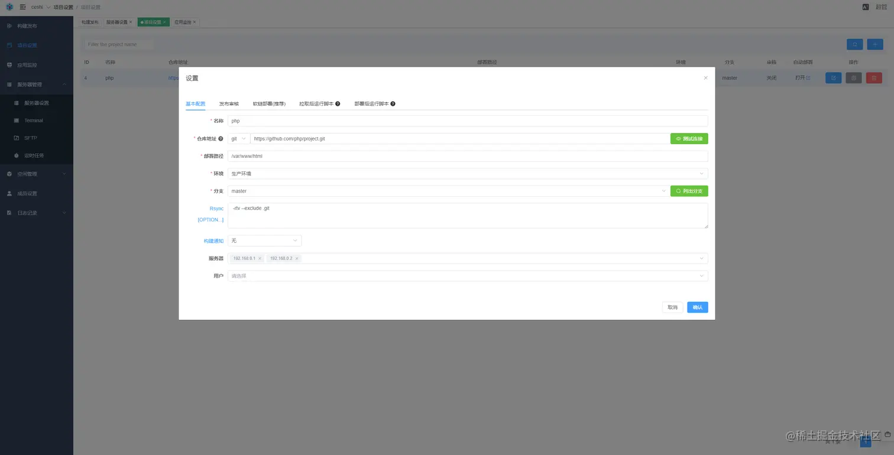The width and height of the screenshot is (894, 455).
Task: Click the blue 确认 button
Action: pyautogui.click(x=698, y=307)
